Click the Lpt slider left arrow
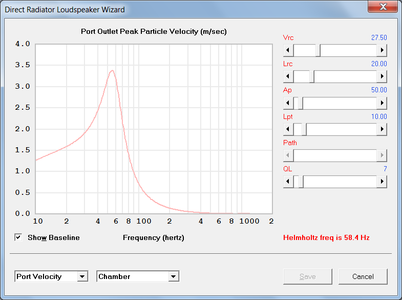Image resolution: width=402 pixels, height=300 pixels. tap(288, 129)
